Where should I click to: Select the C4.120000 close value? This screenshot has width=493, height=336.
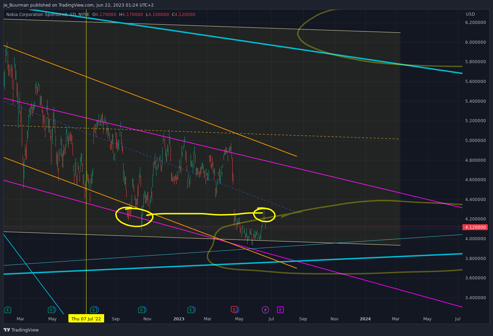[184, 15]
